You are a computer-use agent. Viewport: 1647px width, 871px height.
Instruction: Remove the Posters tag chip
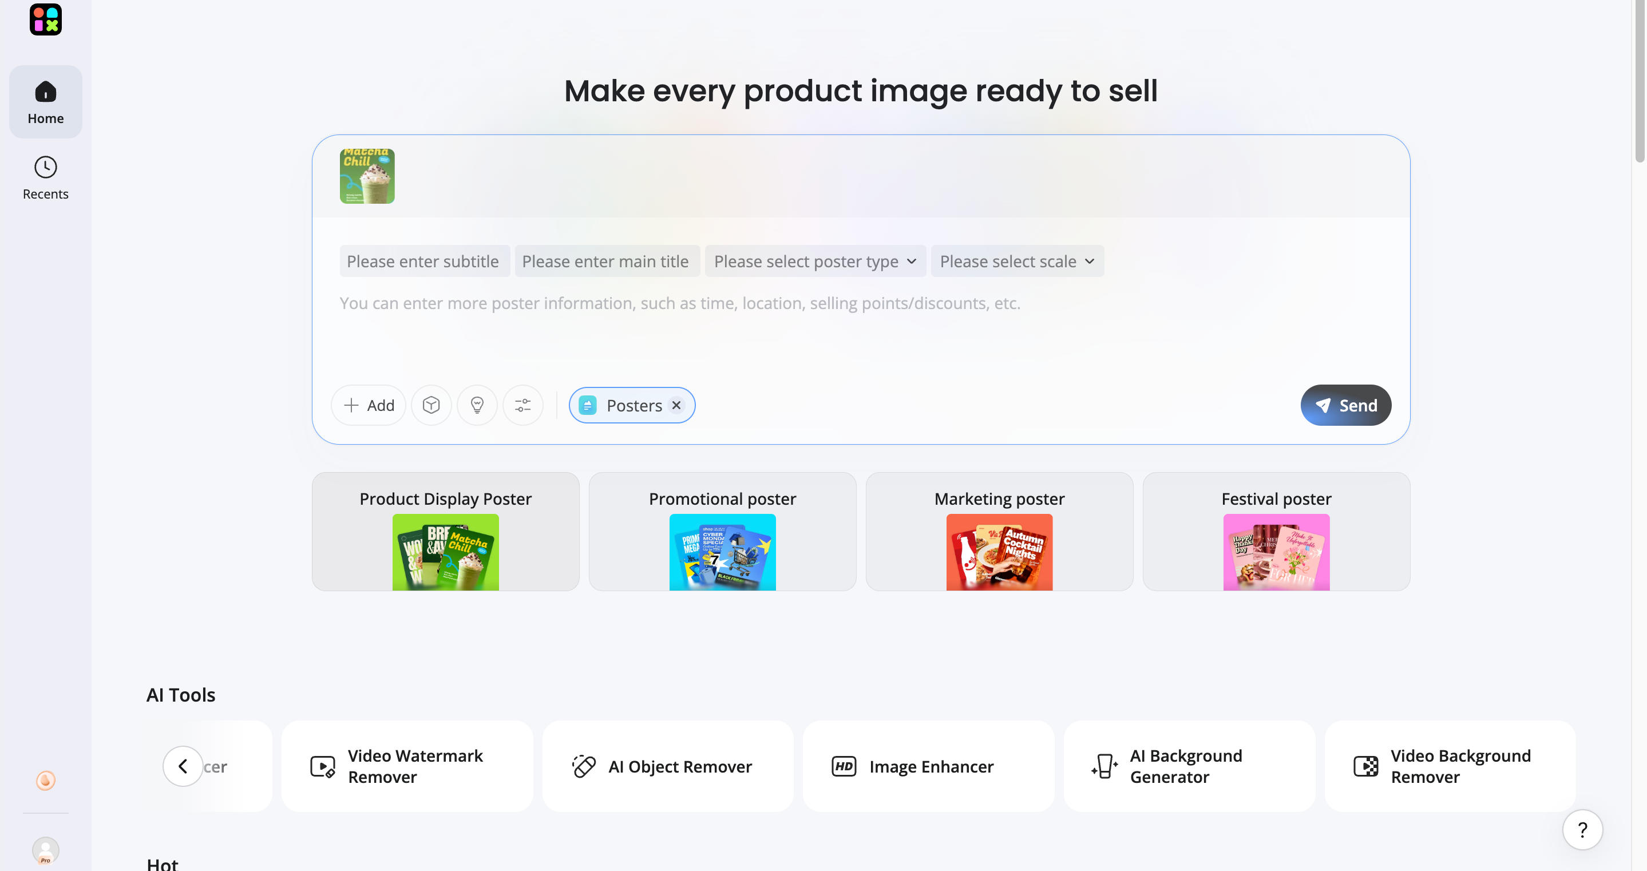coord(676,405)
